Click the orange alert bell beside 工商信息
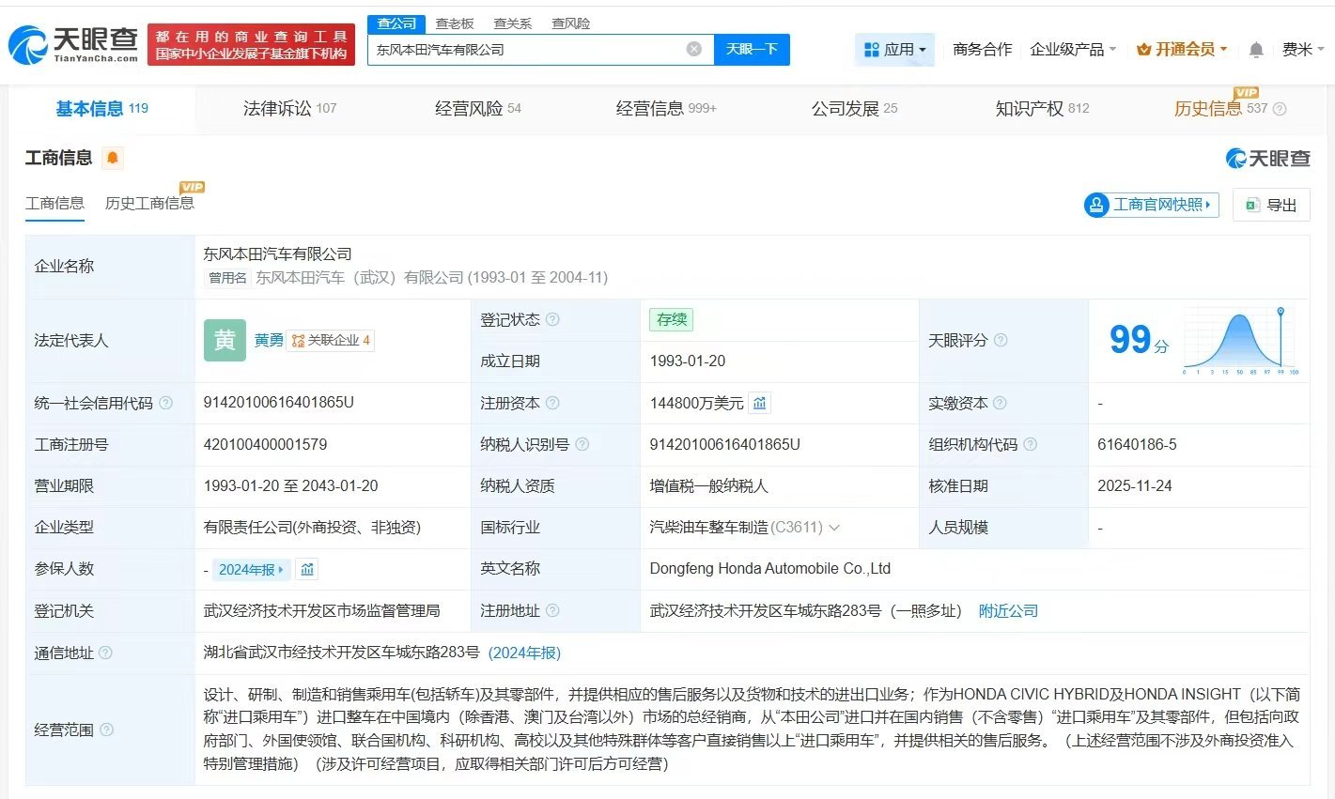Viewport: 1335px width, 799px height. click(113, 158)
